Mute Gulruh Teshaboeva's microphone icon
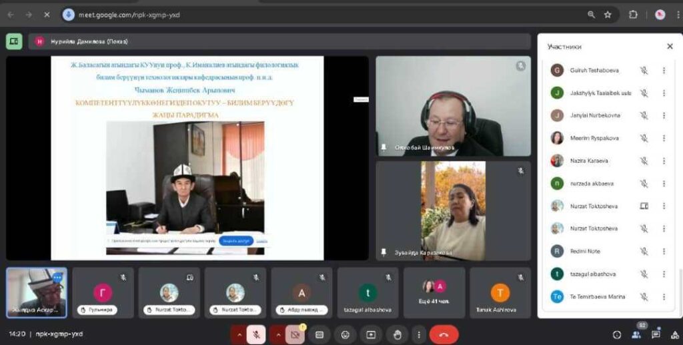683x345 pixels. pos(644,70)
